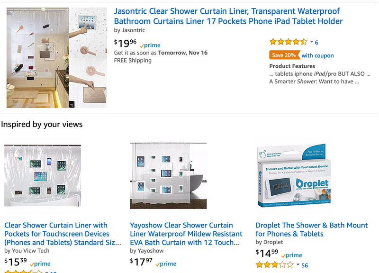Image resolution: width=379 pixels, height=273 pixels.
Task: Click the Prime badge beside the $19.96 price
Action: click(150, 45)
